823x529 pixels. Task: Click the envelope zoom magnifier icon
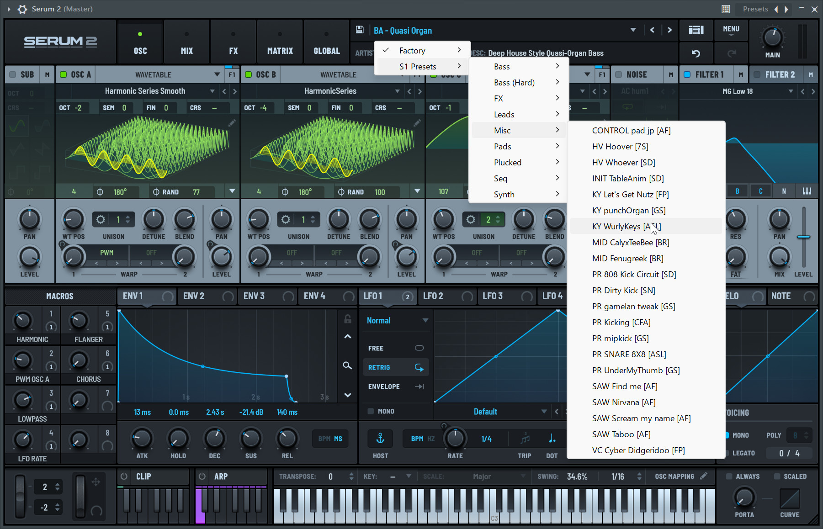pyautogui.click(x=348, y=365)
